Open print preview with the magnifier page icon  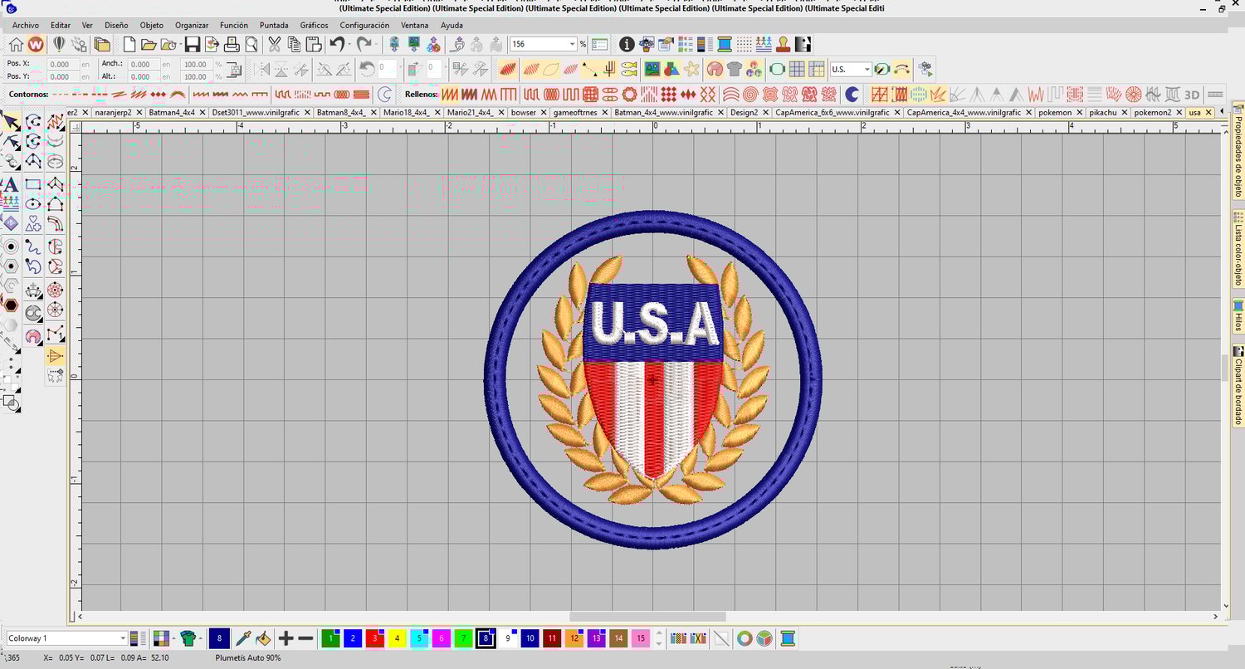tap(251, 45)
